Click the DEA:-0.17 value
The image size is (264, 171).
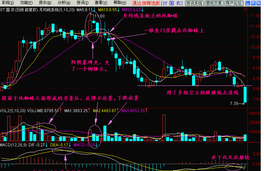(x=59, y=145)
